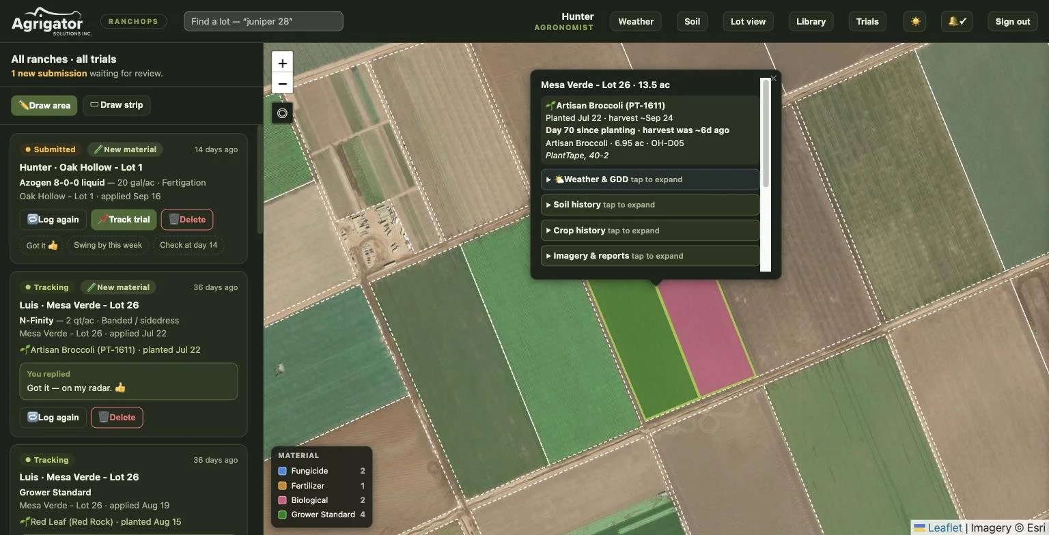Delete the N-Finity Mesa Verde entry
Screen dimensions: 1049x535
coord(117,418)
